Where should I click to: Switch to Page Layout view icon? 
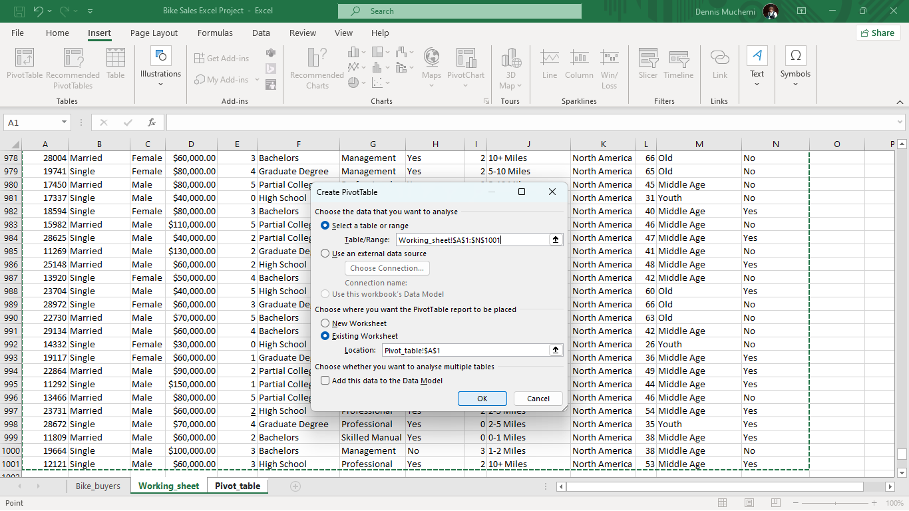(x=749, y=503)
